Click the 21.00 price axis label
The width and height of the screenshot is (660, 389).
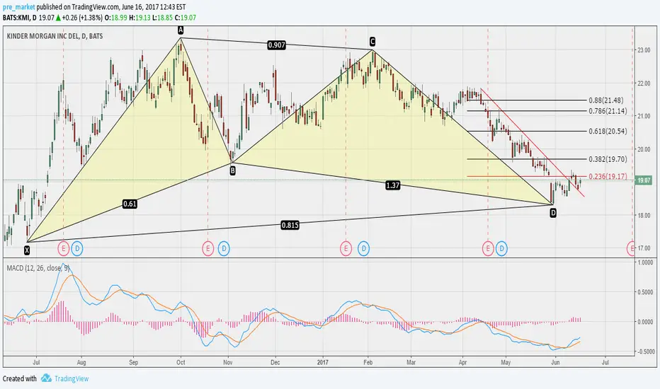[644, 116]
